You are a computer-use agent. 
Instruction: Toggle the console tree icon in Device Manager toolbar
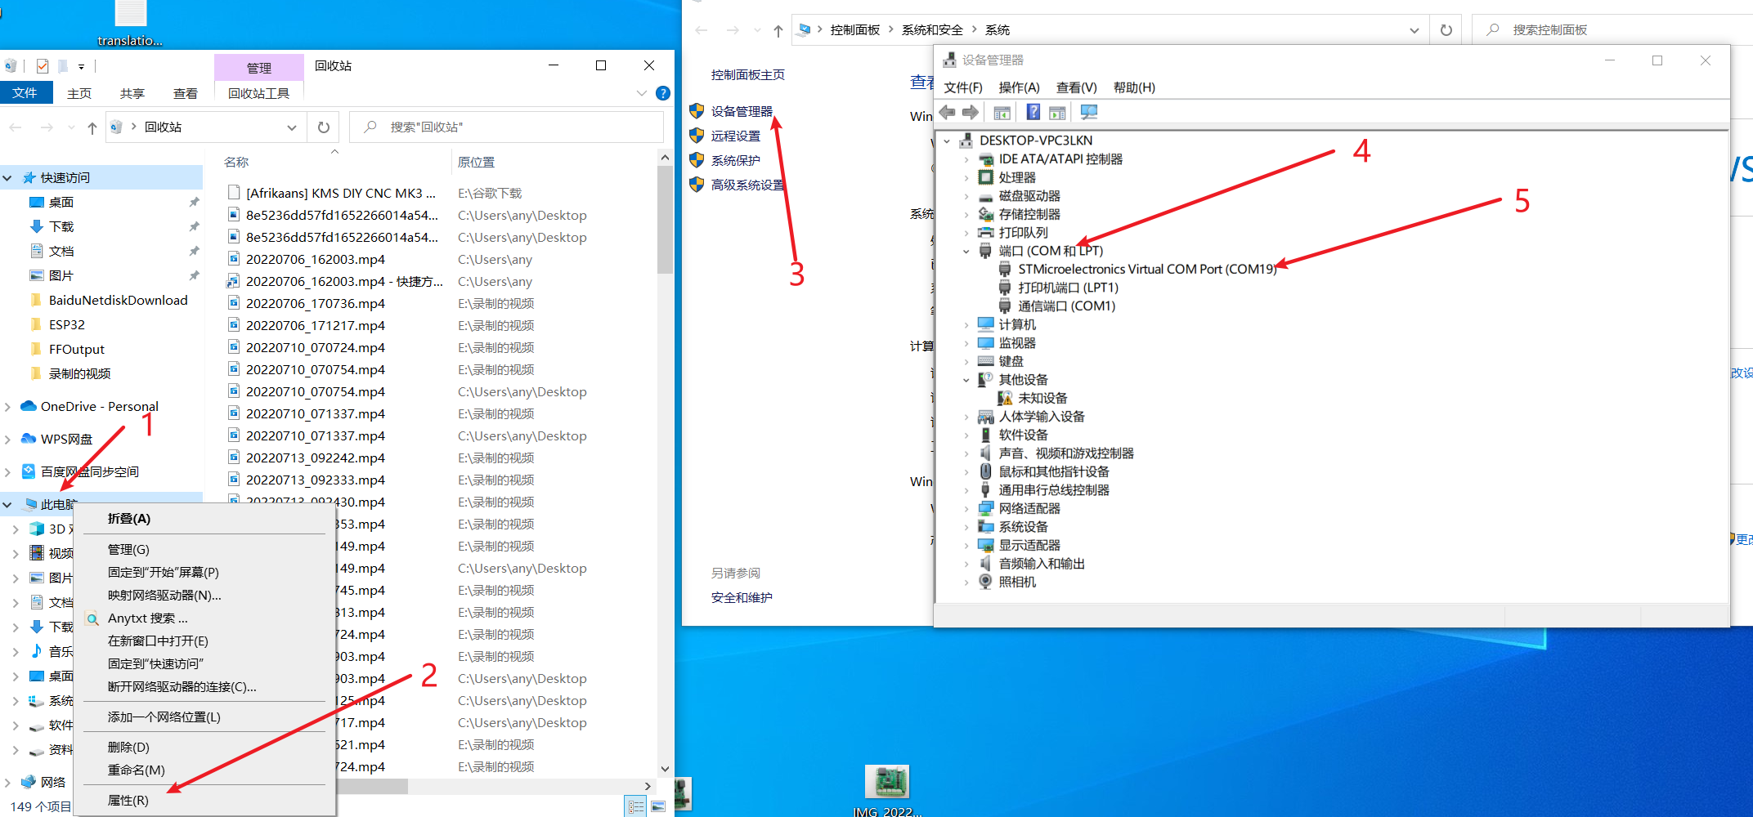pos(1002,113)
